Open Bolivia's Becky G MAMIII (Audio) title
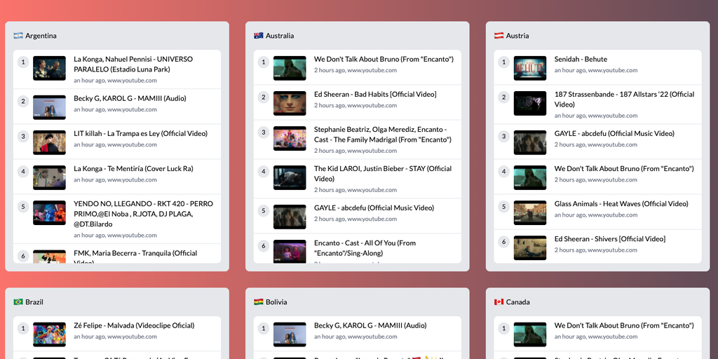This screenshot has width=718, height=359. click(370, 325)
